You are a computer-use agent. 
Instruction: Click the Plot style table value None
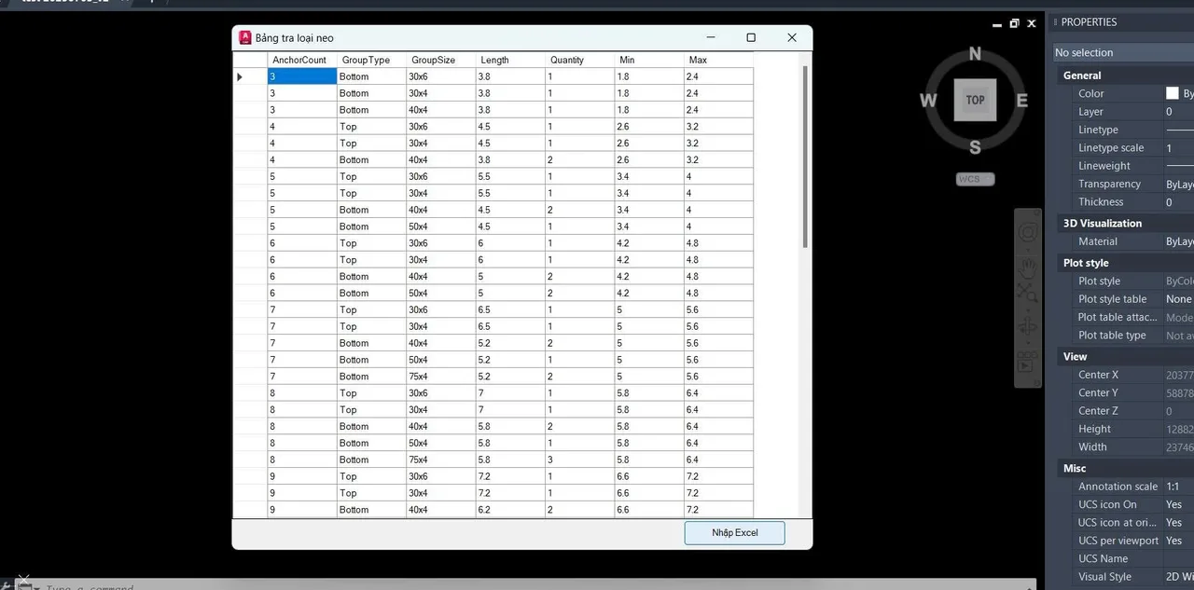click(x=1178, y=299)
